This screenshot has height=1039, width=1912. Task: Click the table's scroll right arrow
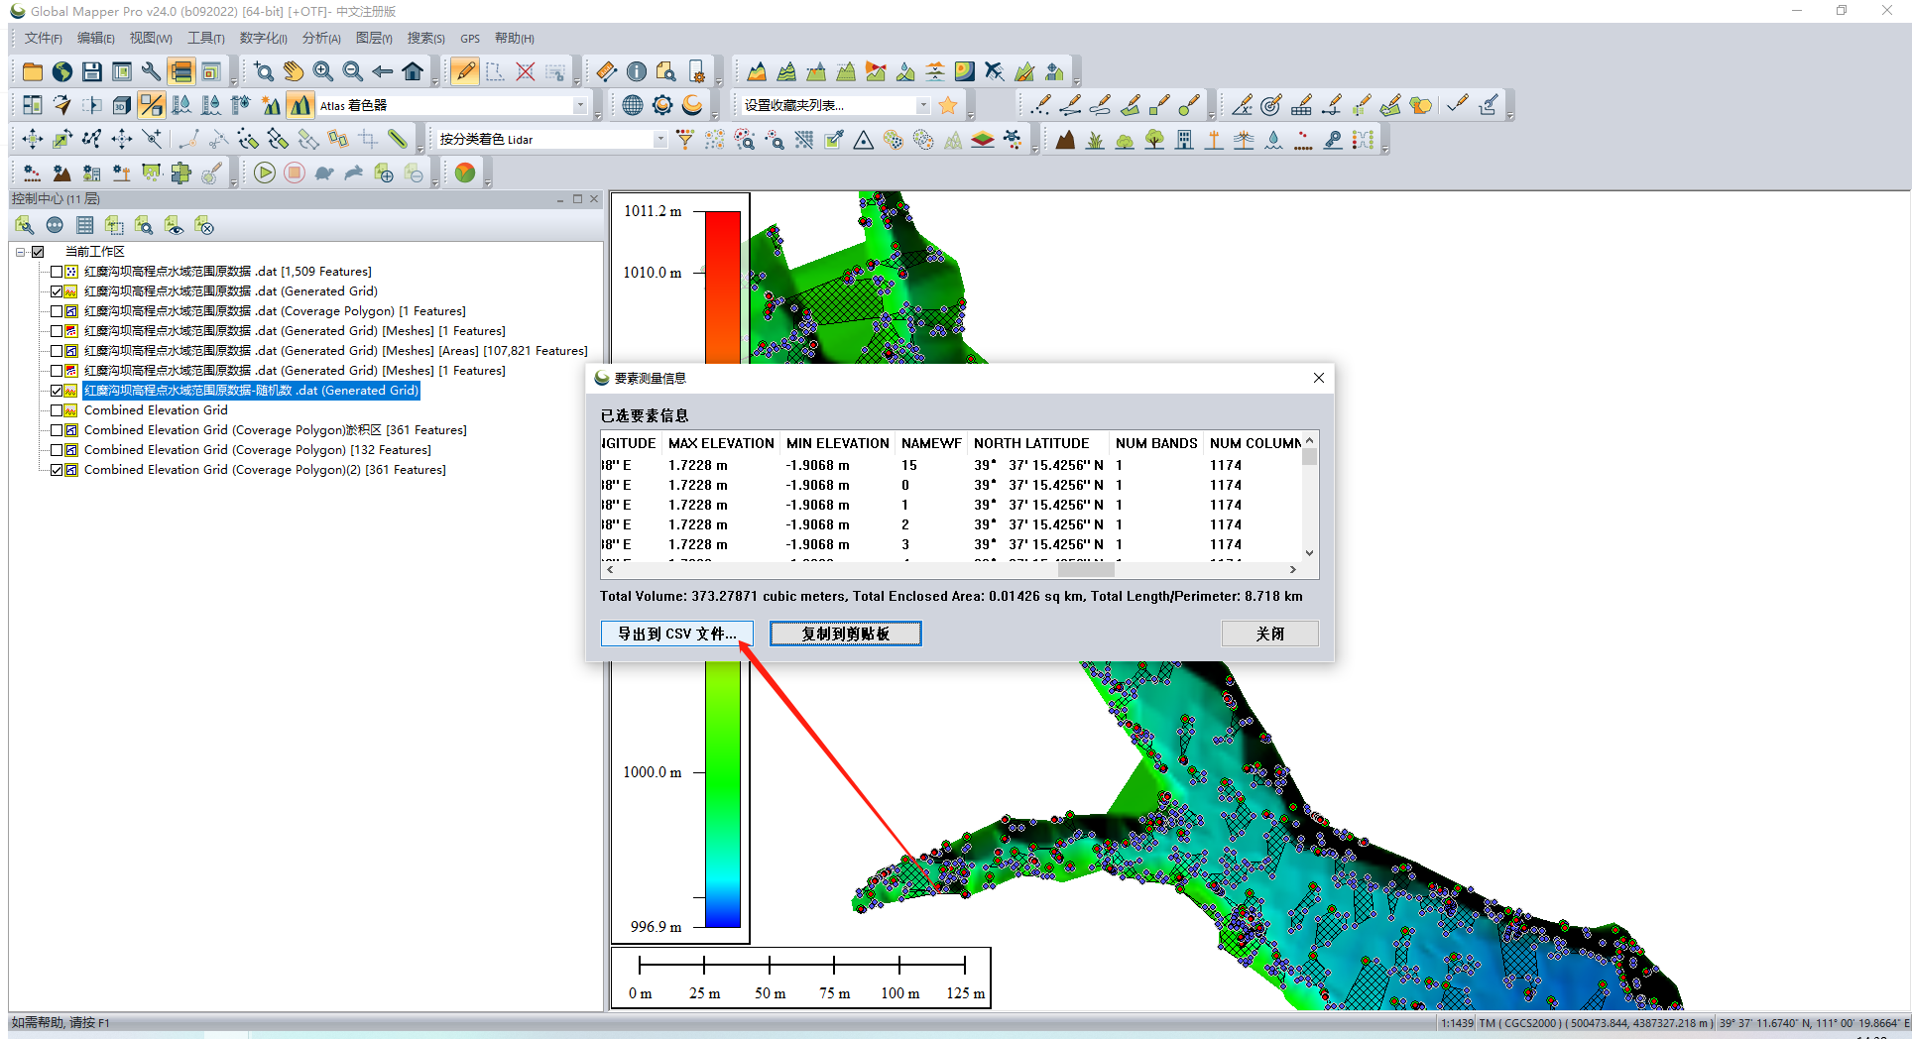pos(1292,569)
